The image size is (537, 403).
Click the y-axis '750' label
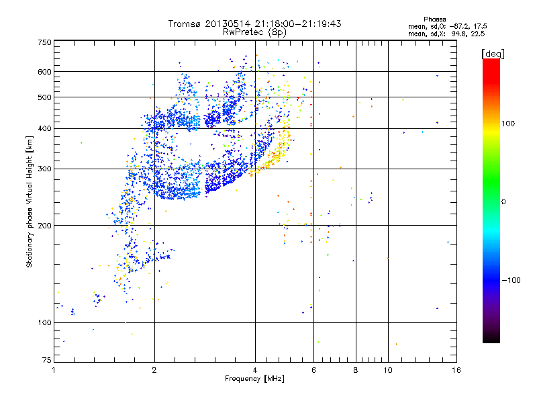pyautogui.click(x=44, y=42)
